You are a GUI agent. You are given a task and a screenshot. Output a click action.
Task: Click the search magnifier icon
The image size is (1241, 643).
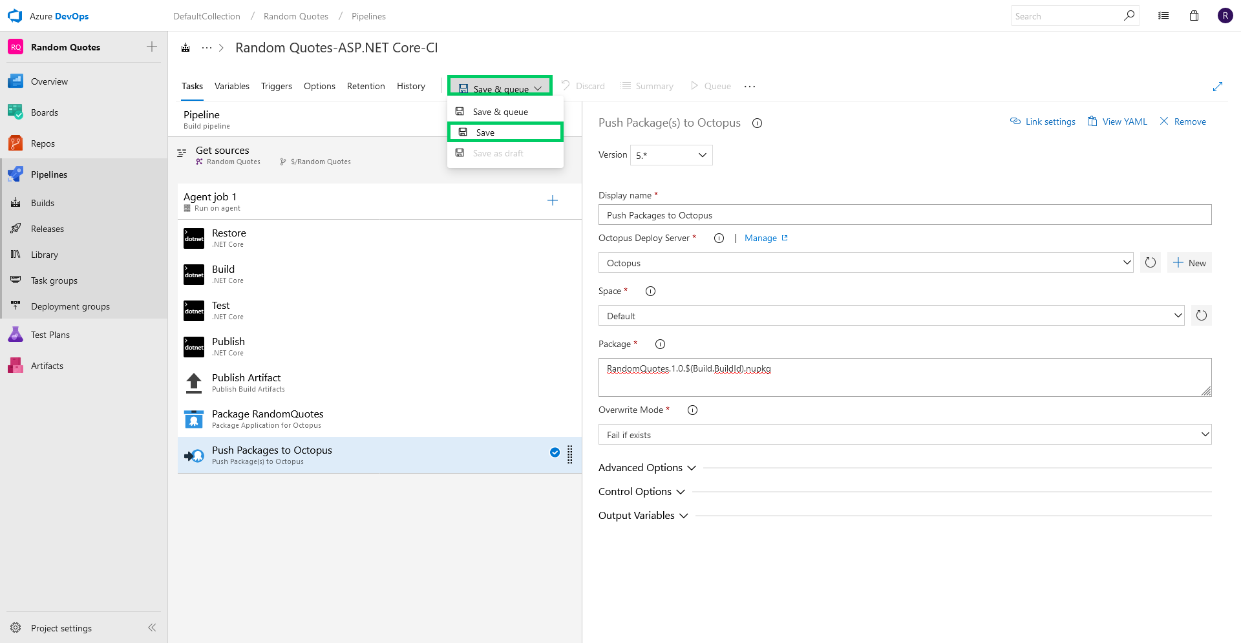1129,16
